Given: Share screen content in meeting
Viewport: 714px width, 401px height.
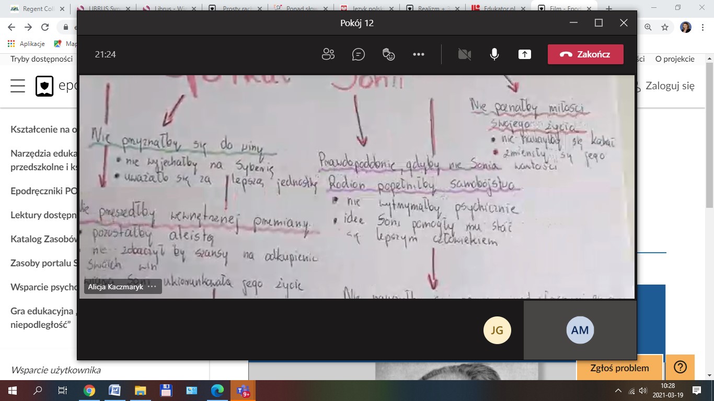Looking at the screenshot, I should [524, 54].
